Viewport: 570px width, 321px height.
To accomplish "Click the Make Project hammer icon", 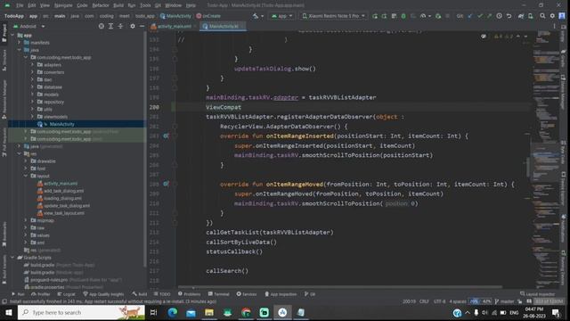I will pyautogui.click(x=256, y=16).
